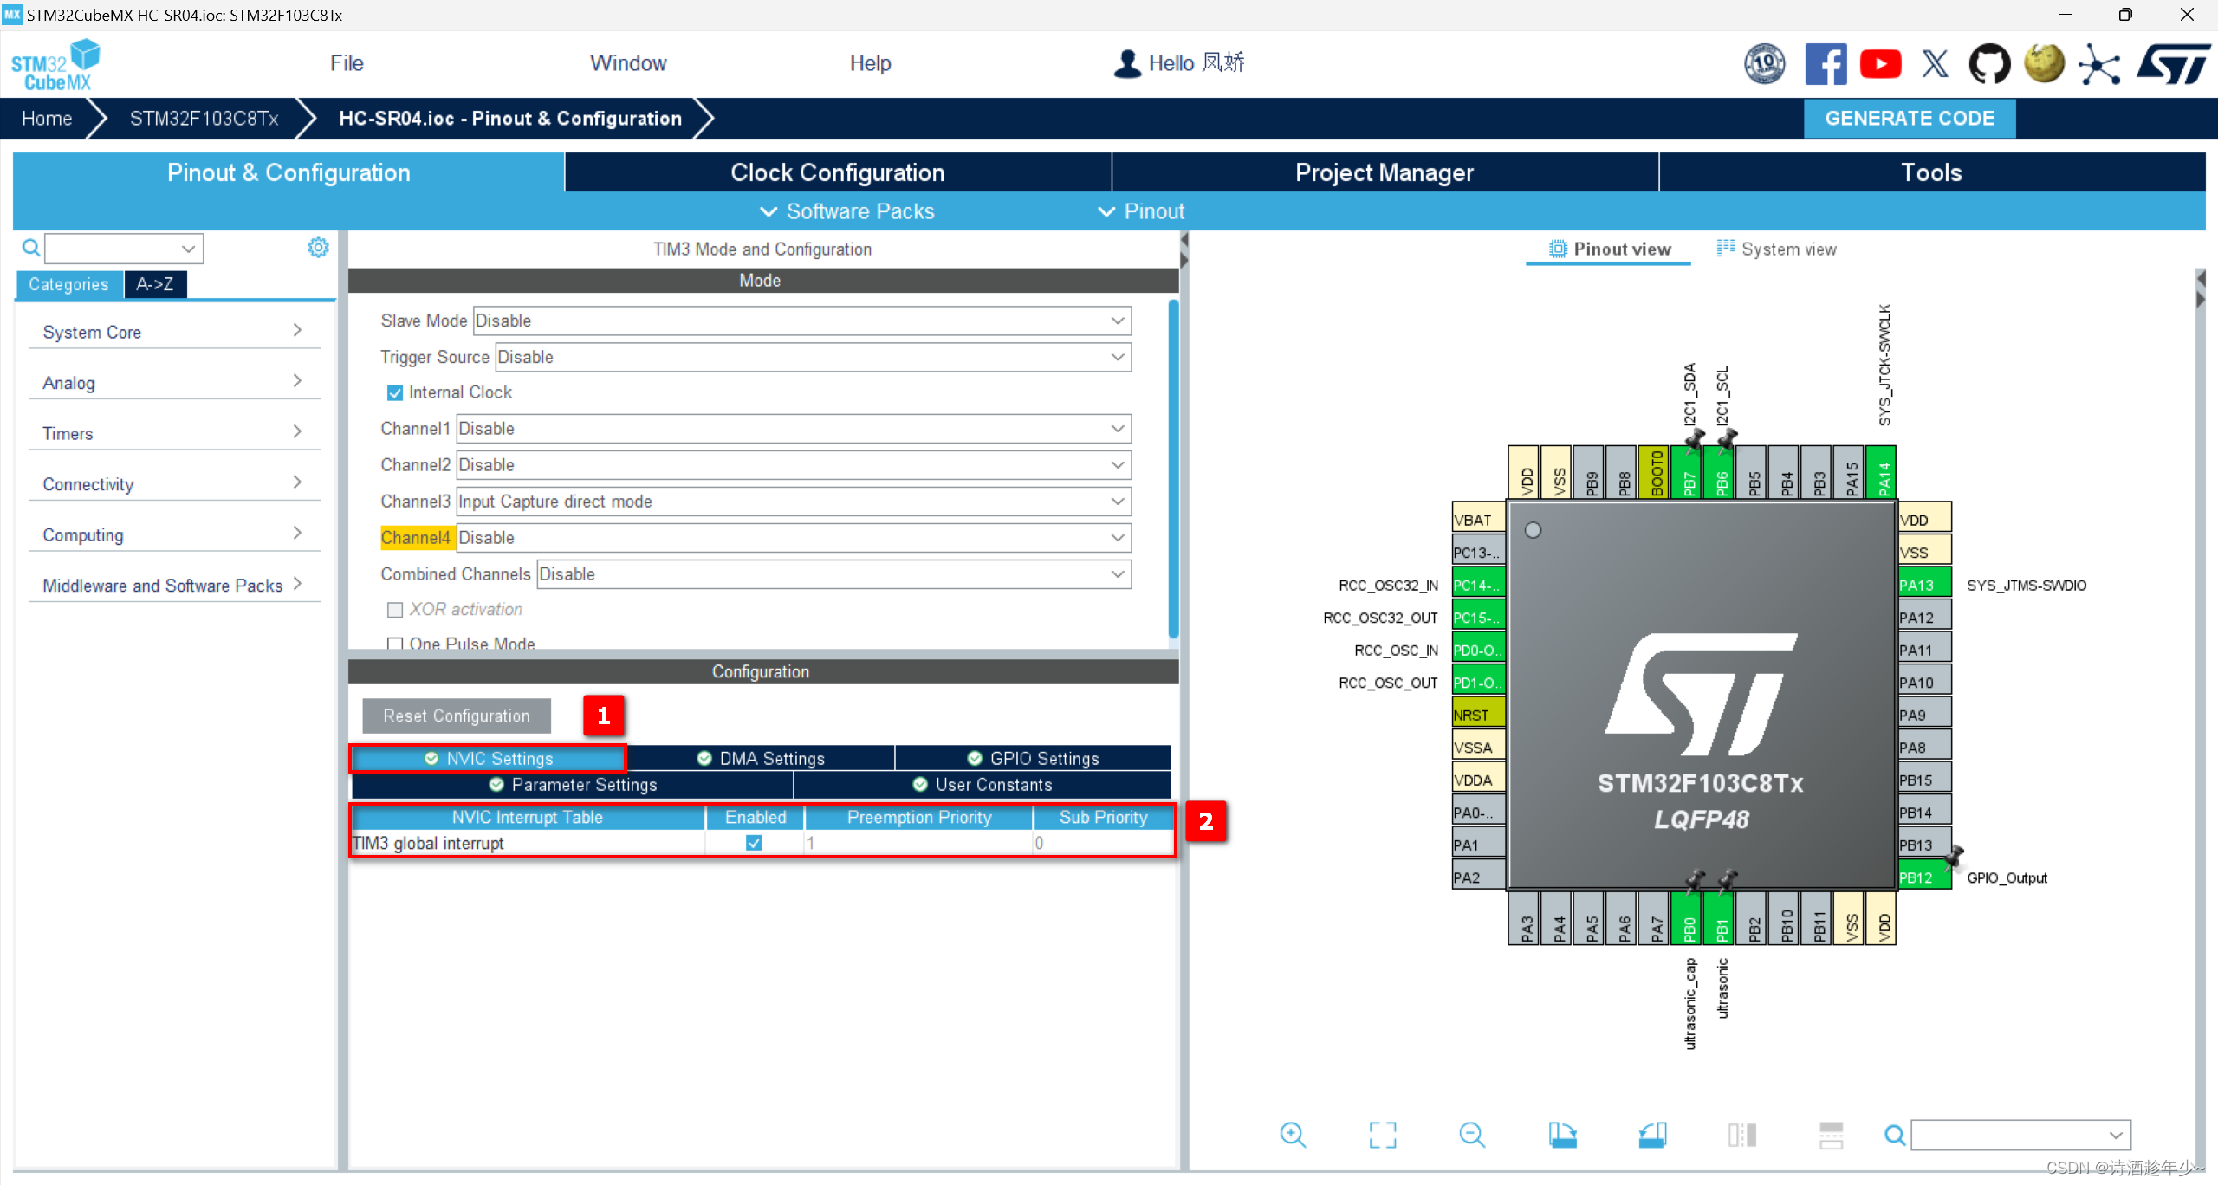Enable XOR activation
Image resolution: width=2218 pixels, height=1185 pixels.
396,609
